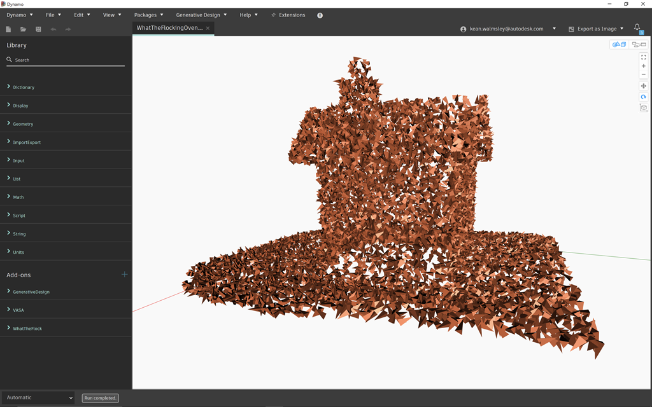Expand the Geometry library category
This screenshot has width=652, height=407.
pos(23,124)
